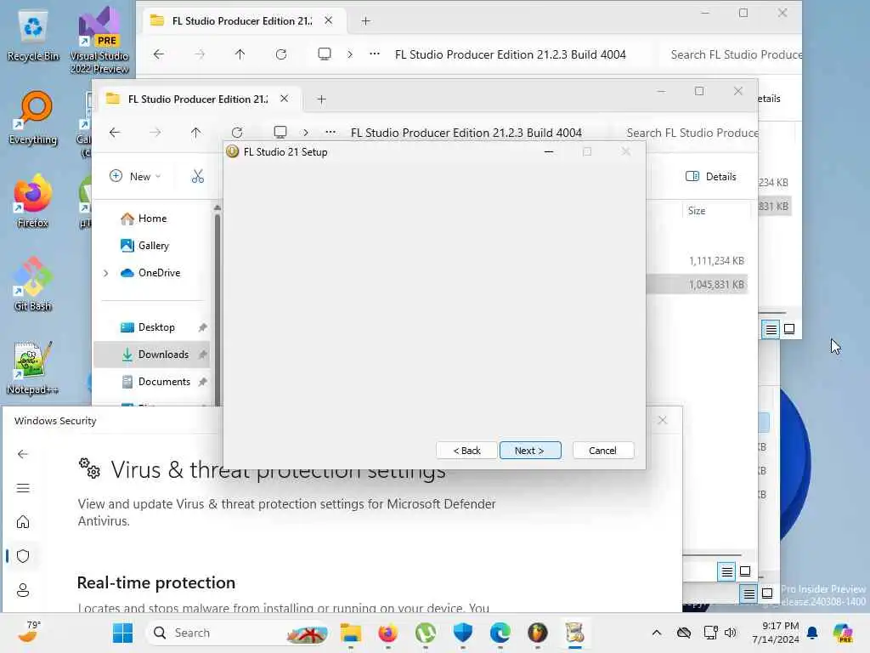Show hidden system tray icons

coord(657,633)
